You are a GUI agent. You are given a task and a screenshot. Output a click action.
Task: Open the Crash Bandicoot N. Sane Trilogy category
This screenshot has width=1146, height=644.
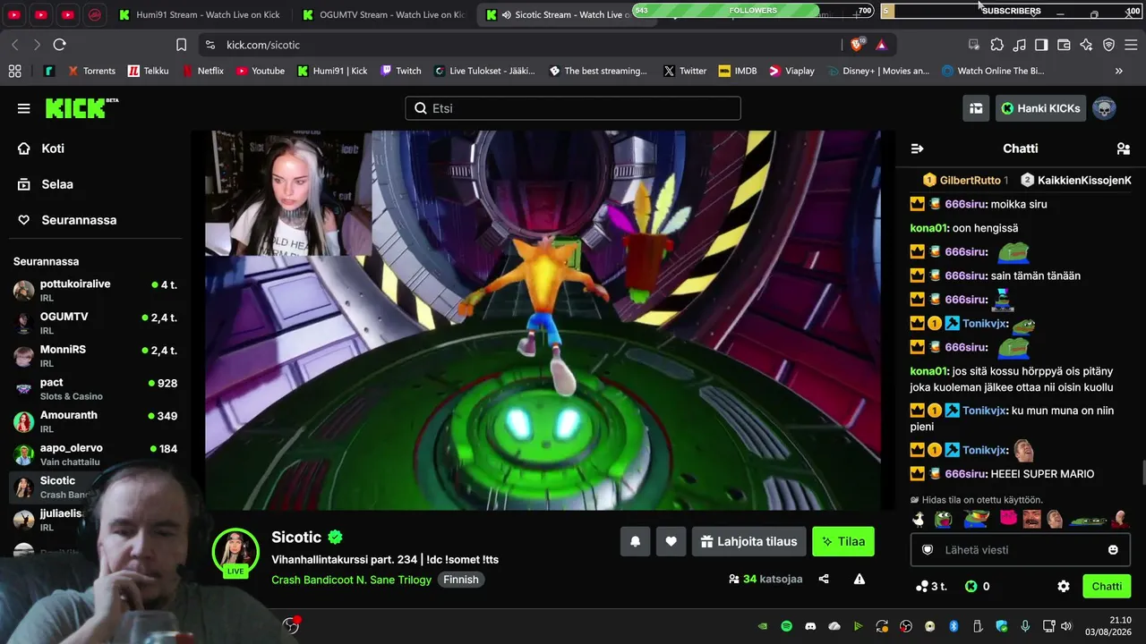point(352,580)
